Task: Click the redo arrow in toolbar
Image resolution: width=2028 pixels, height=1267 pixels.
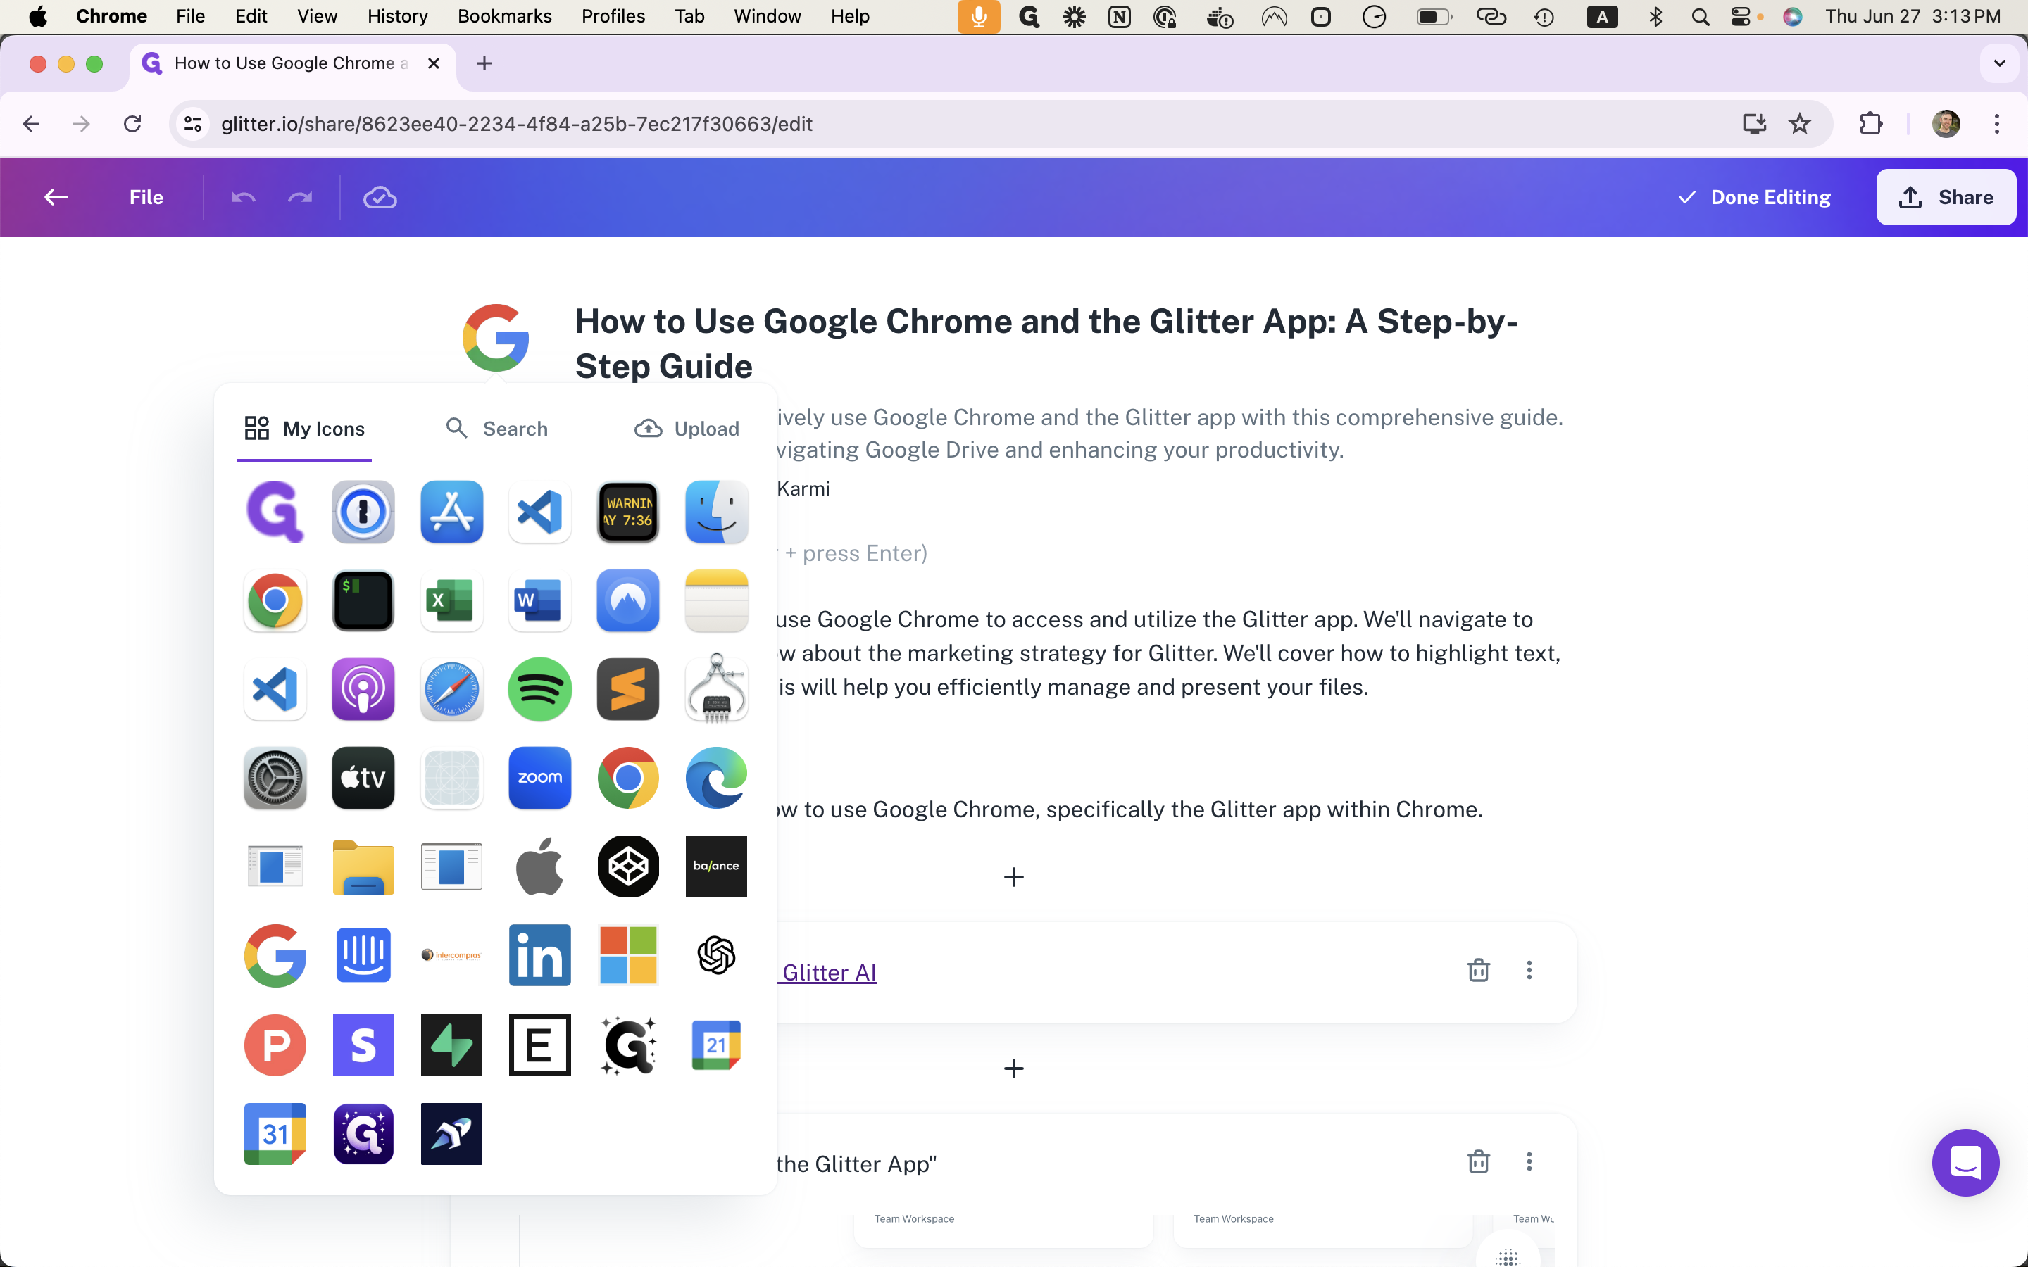Action: (x=300, y=197)
